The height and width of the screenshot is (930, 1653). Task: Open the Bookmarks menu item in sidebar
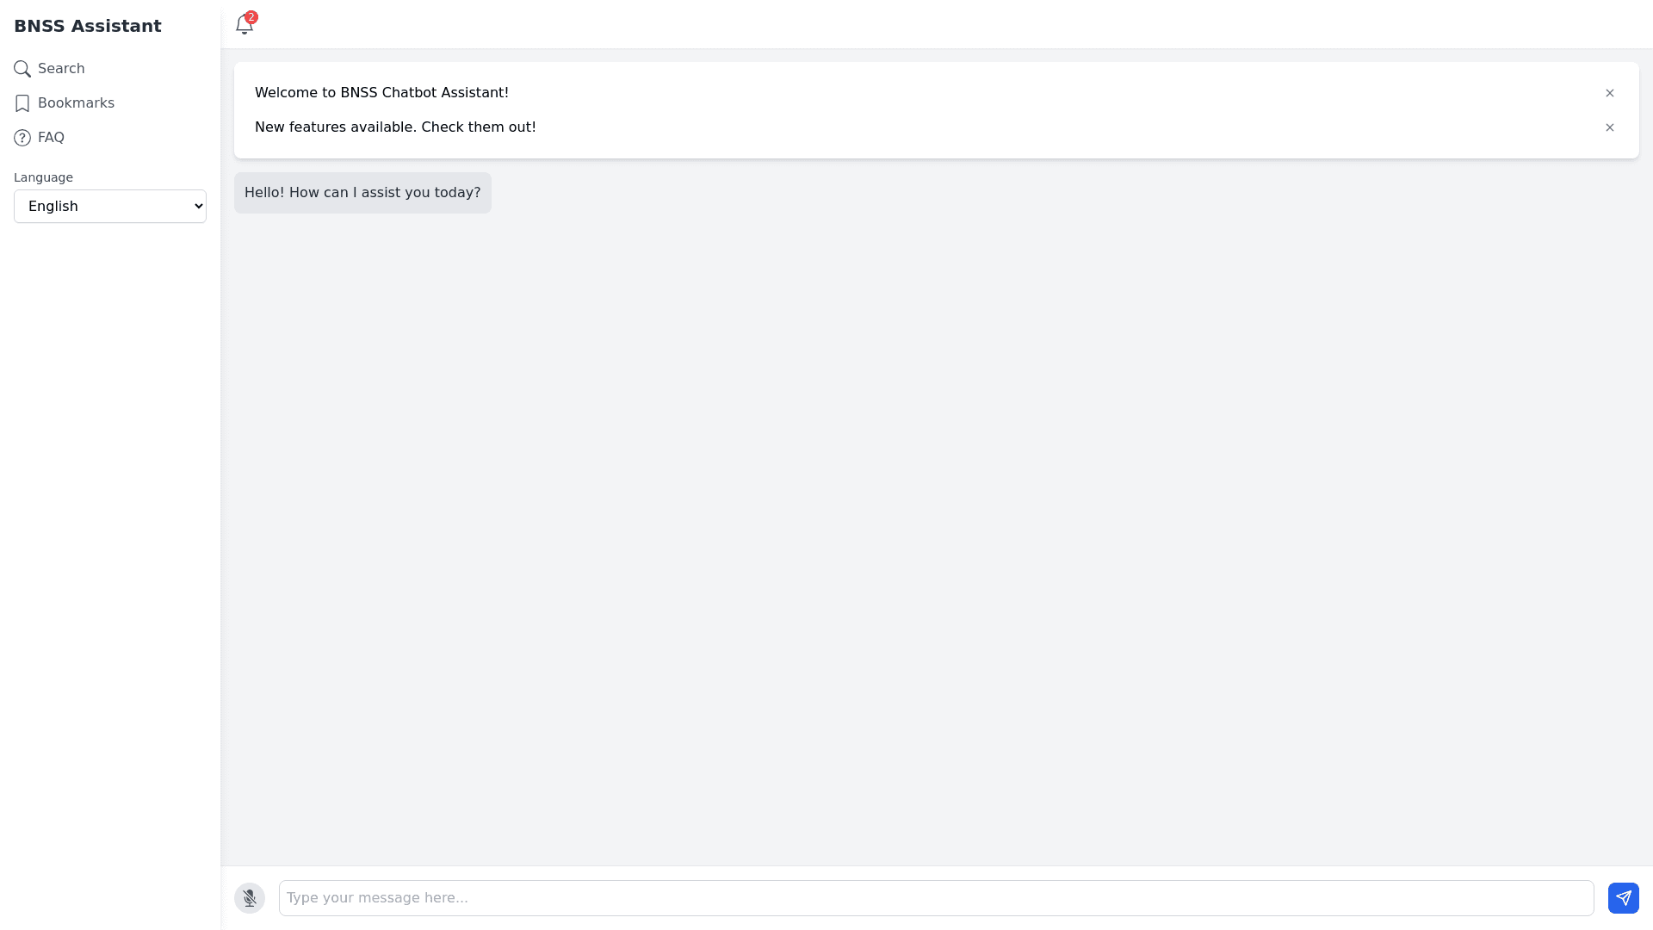76,103
